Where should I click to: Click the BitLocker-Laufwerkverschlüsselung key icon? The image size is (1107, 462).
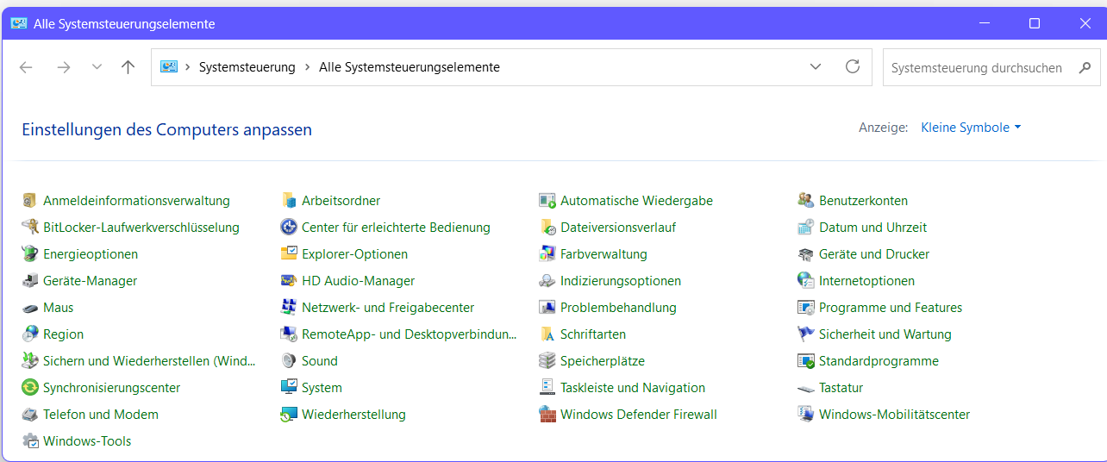point(30,228)
